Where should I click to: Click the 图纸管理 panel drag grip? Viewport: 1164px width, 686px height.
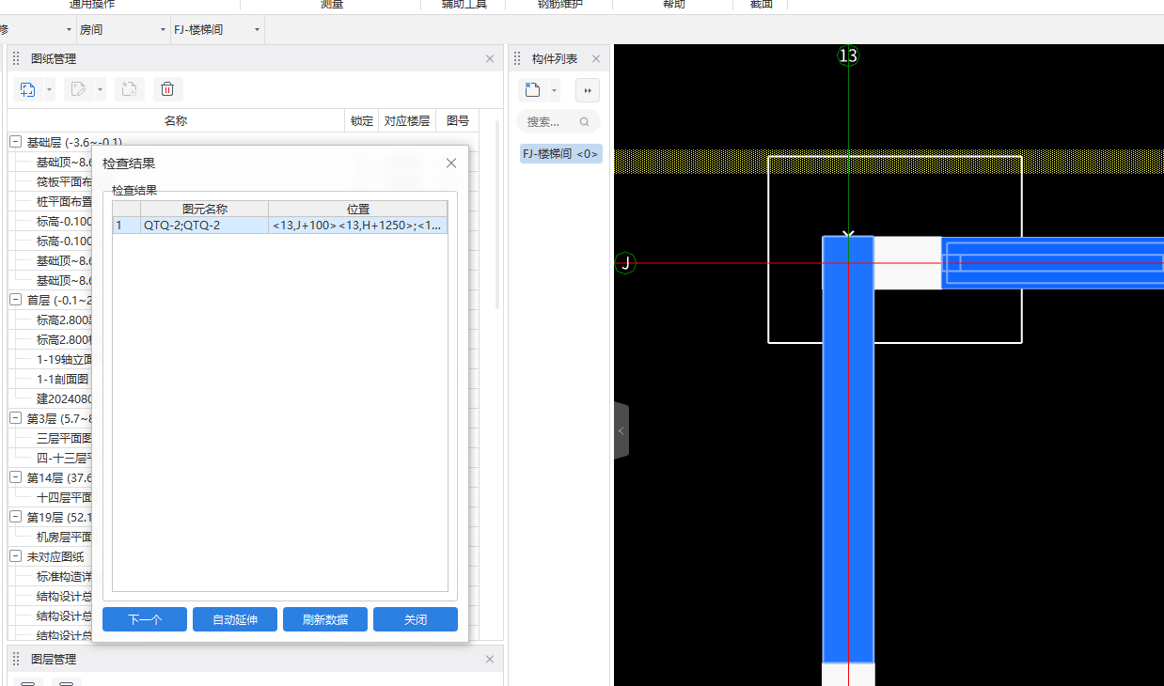16,58
